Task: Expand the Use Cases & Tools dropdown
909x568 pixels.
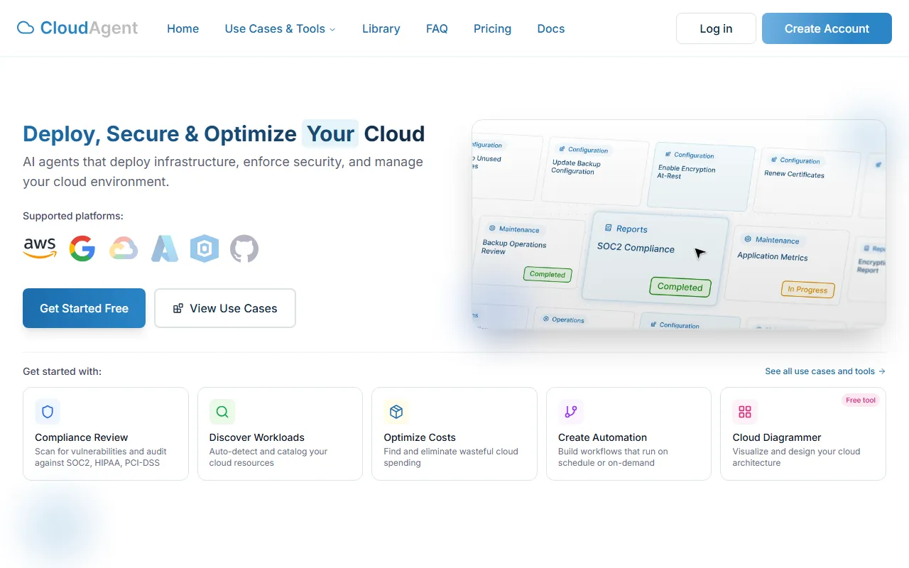Action: [280, 29]
